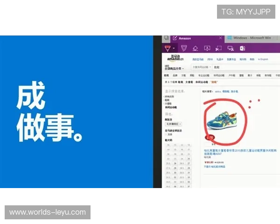Switch to the Windows - Microsoft Win tab

[x=252, y=38]
